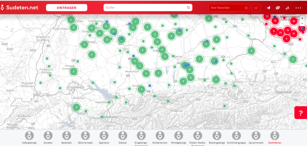Zoom out the map with minus

302,24
